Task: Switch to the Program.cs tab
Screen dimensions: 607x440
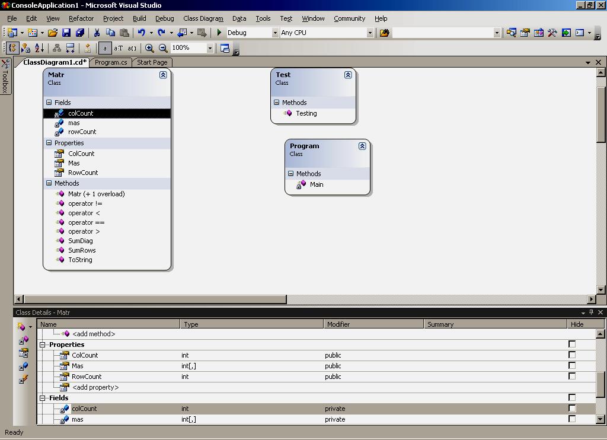Action: 111,62
